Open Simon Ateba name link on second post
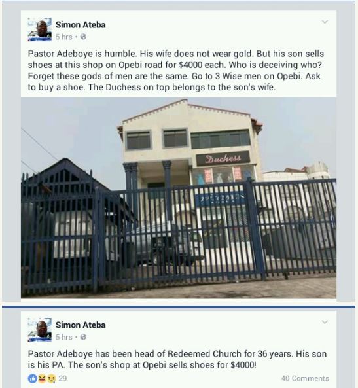 pyautogui.click(x=81, y=325)
